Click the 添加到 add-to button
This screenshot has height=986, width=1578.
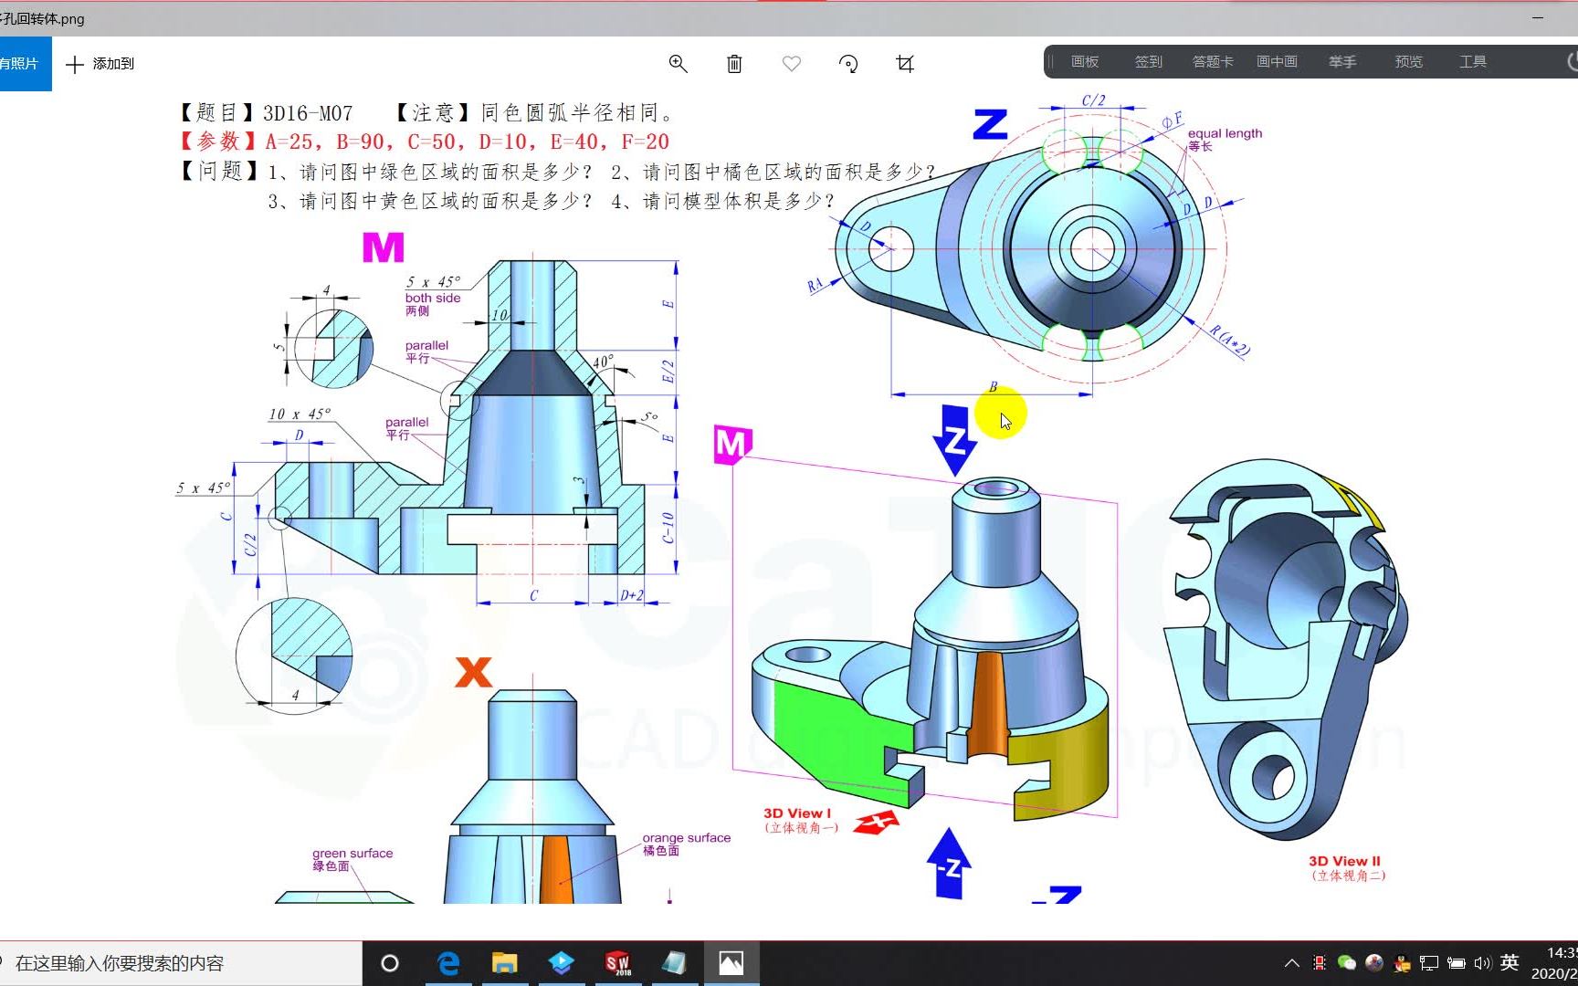click(x=99, y=64)
